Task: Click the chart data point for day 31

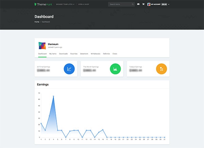Action: [x=165, y=137]
